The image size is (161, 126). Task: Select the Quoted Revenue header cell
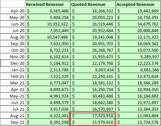pos(93,4)
